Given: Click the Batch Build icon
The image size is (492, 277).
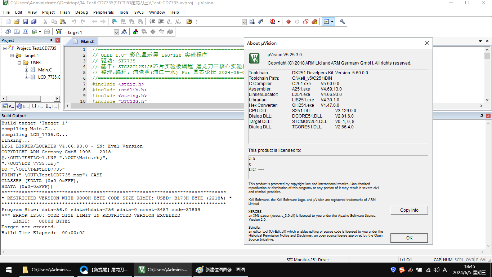Looking at the screenshot, I should coord(34,32).
